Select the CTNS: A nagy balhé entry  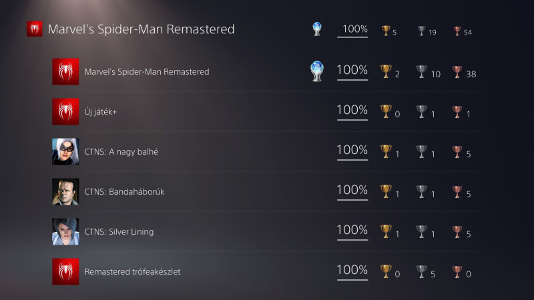[x=121, y=152]
